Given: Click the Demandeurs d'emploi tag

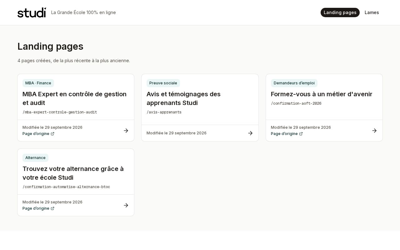Looking at the screenshot, I should coord(294,83).
